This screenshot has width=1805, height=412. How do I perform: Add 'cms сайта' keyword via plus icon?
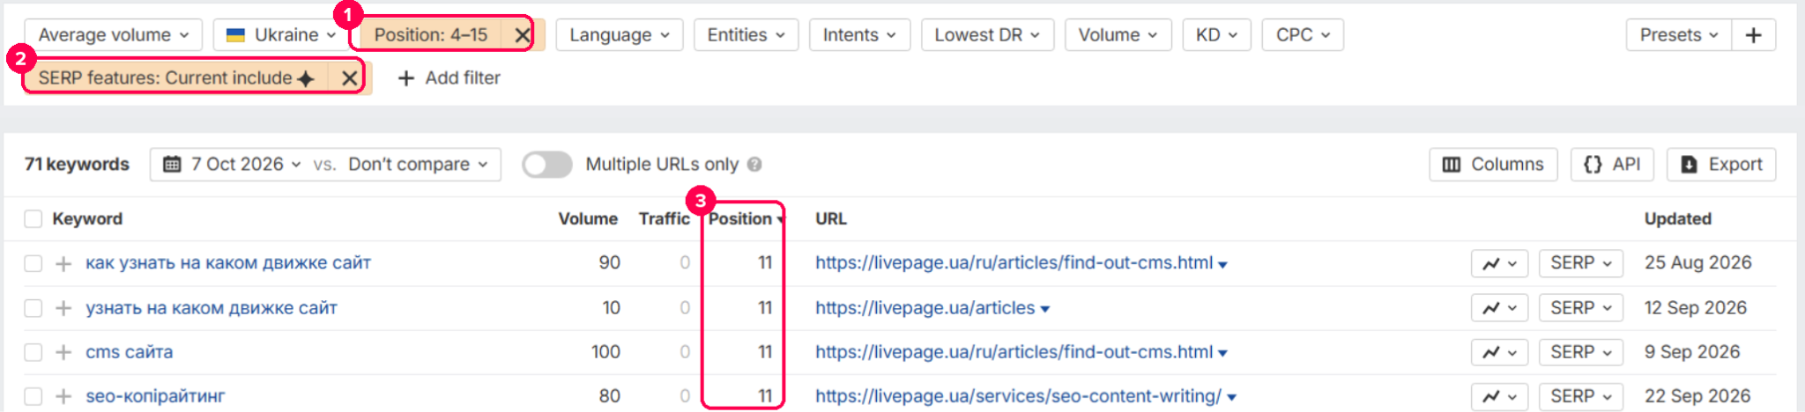tap(63, 352)
